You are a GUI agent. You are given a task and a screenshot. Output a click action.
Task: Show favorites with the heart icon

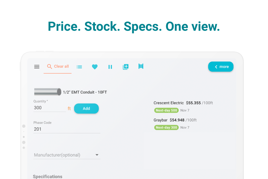click(95, 67)
